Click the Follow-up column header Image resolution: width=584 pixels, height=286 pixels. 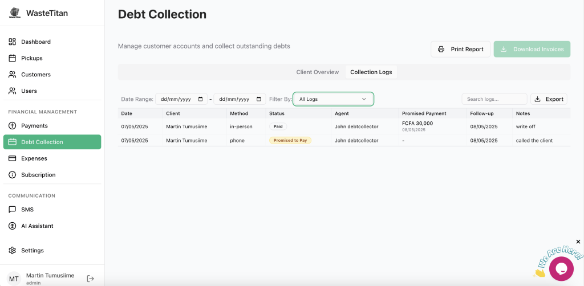[481, 113]
